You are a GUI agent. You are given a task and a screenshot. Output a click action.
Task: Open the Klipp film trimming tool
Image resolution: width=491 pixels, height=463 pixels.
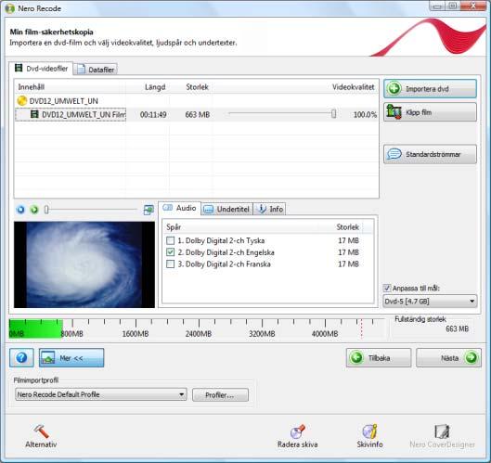pyautogui.click(x=430, y=112)
